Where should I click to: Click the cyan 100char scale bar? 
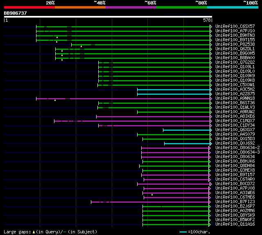[183, 232]
